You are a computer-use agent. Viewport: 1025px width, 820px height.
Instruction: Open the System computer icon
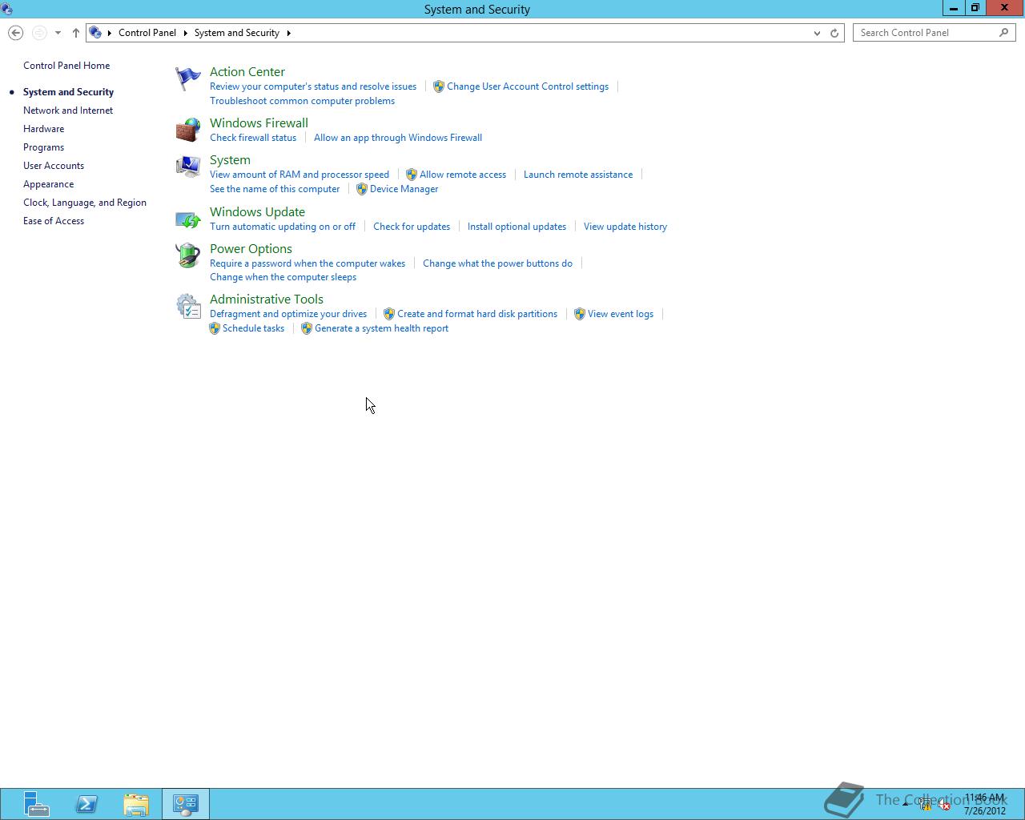click(x=188, y=167)
